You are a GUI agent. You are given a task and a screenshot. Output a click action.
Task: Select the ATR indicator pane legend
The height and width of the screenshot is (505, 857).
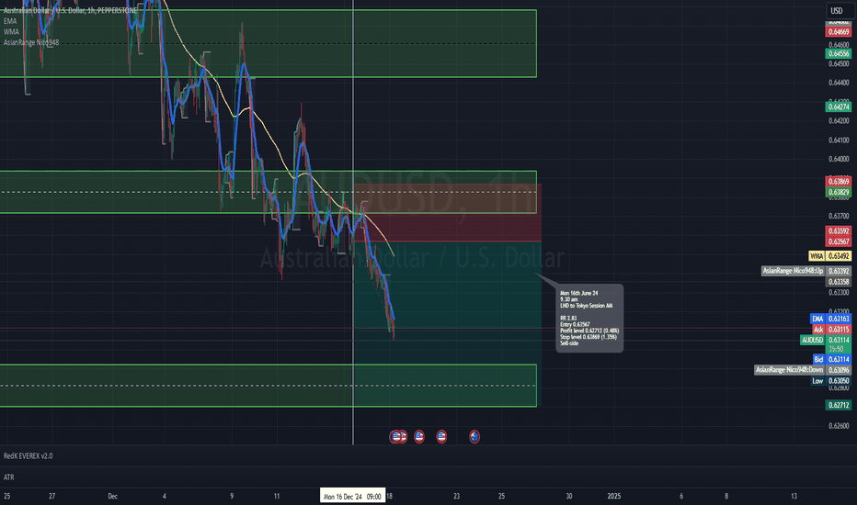[9, 477]
